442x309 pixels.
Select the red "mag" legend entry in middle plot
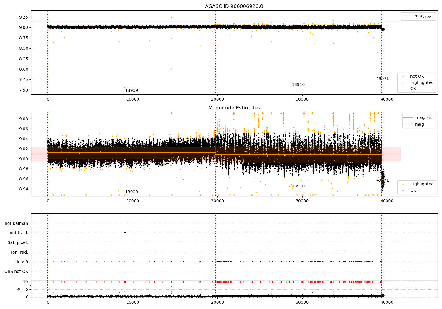414,124
